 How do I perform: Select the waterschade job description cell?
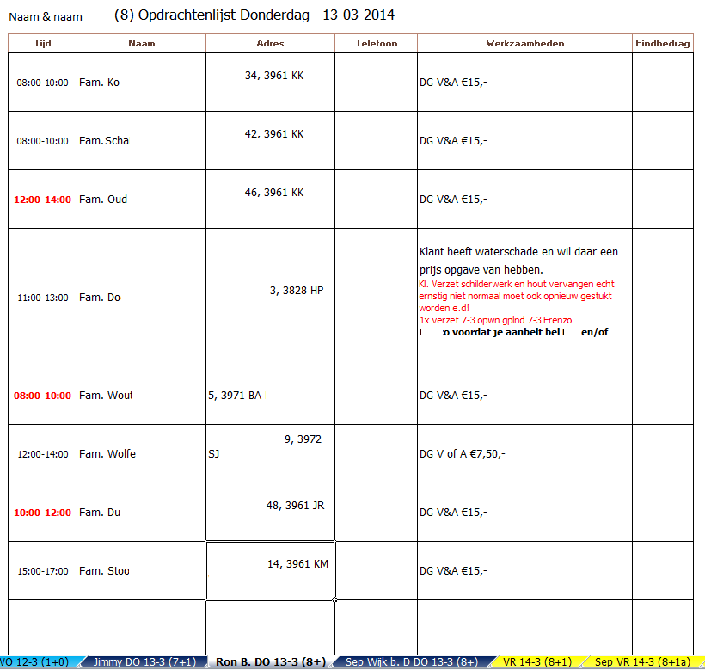524,298
